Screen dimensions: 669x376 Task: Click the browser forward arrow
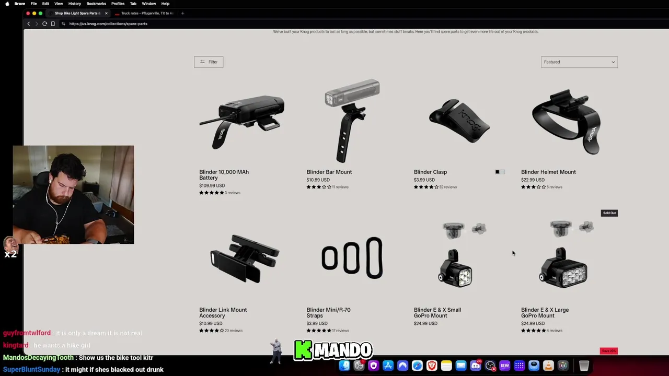pos(37,23)
